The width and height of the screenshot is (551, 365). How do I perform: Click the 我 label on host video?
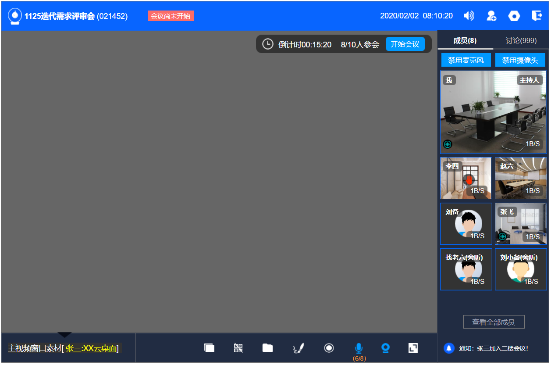click(449, 80)
